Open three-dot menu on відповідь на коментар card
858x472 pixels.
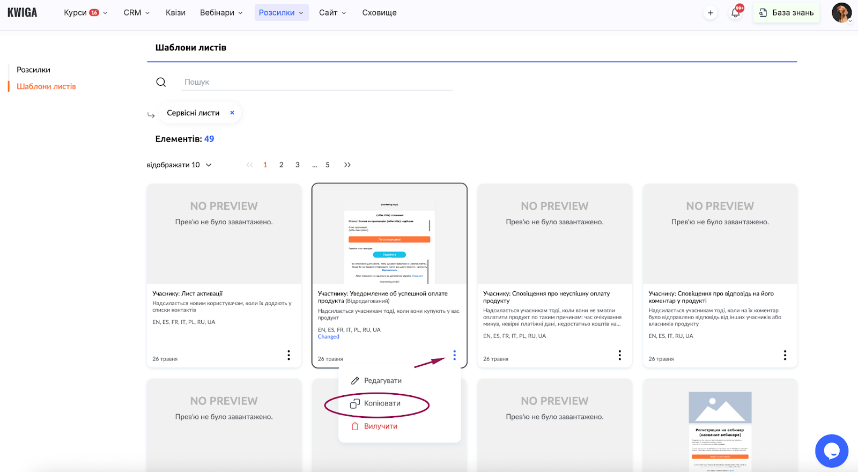pyautogui.click(x=785, y=355)
